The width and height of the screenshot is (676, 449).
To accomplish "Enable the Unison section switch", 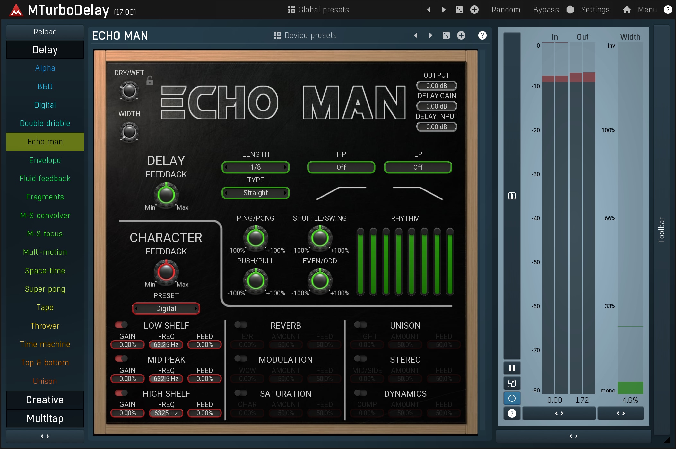I will pos(360,325).
